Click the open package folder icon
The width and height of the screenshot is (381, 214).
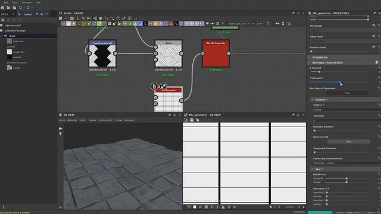[8, 8]
